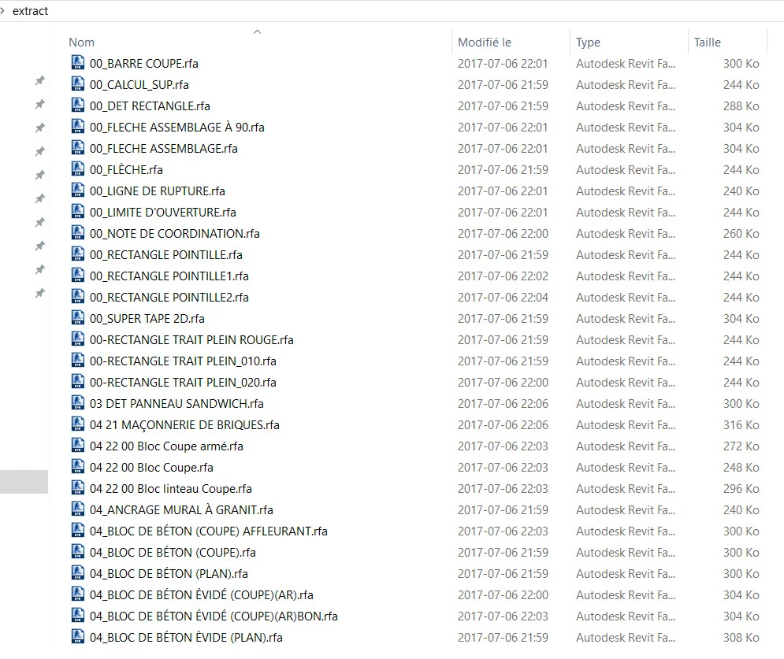Select file name 00_FLECHE ASSEMBLAGE À 90.rfa
The height and width of the screenshot is (659, 784).
[x=177, y=128]
